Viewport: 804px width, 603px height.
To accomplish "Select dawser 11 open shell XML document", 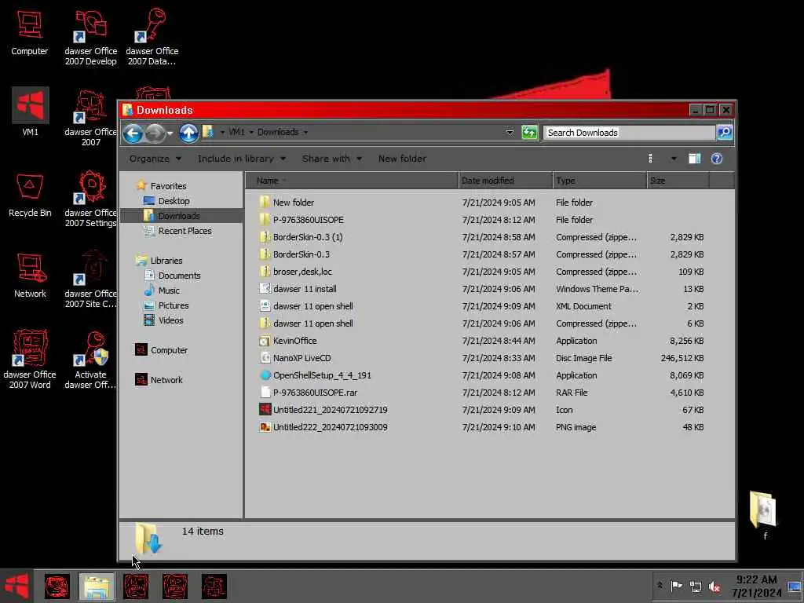I will tap(482, 306).
